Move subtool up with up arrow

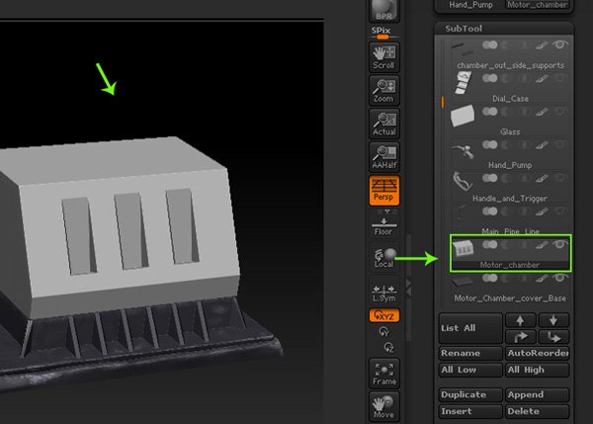coord(520,320)
